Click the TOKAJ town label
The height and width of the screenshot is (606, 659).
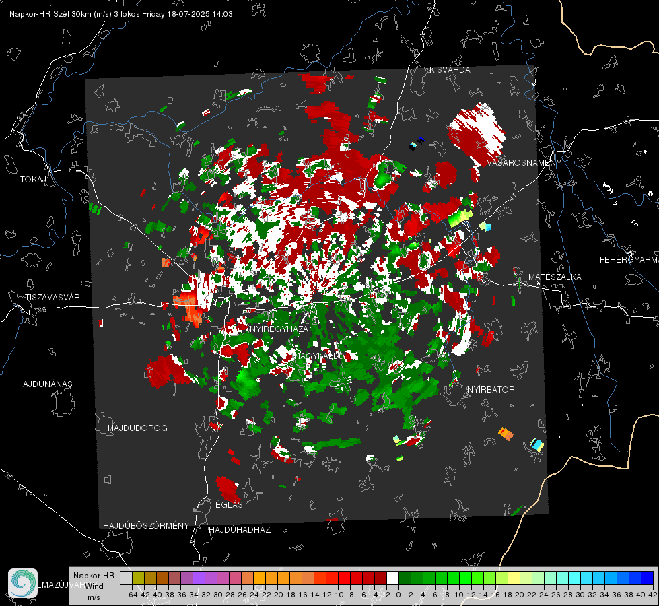[33, 180]
